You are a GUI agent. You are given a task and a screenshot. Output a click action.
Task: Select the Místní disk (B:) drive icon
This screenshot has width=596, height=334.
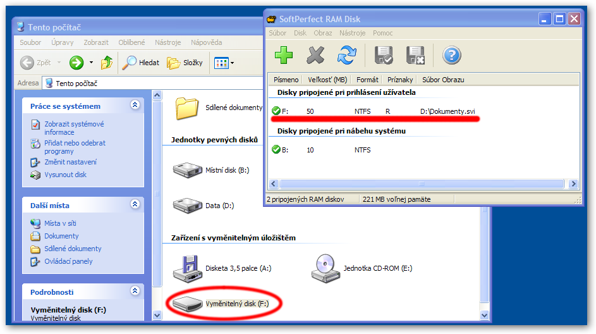(187, 170)
